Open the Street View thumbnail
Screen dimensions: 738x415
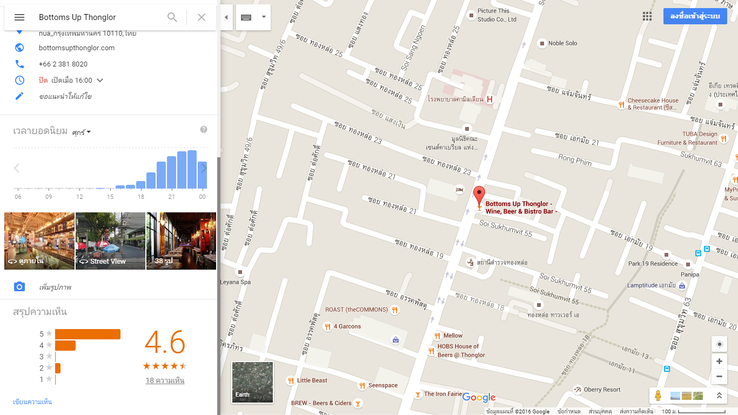[x=110, y=241]
